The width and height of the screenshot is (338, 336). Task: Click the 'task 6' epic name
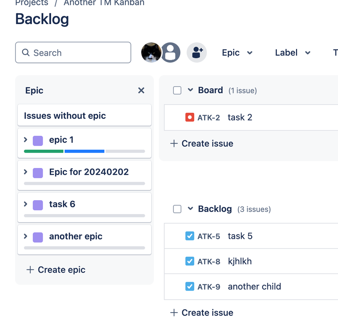[62, 204]
